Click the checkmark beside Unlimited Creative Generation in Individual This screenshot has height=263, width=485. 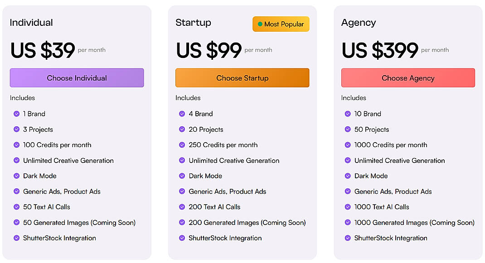click(x=16, y=160)
